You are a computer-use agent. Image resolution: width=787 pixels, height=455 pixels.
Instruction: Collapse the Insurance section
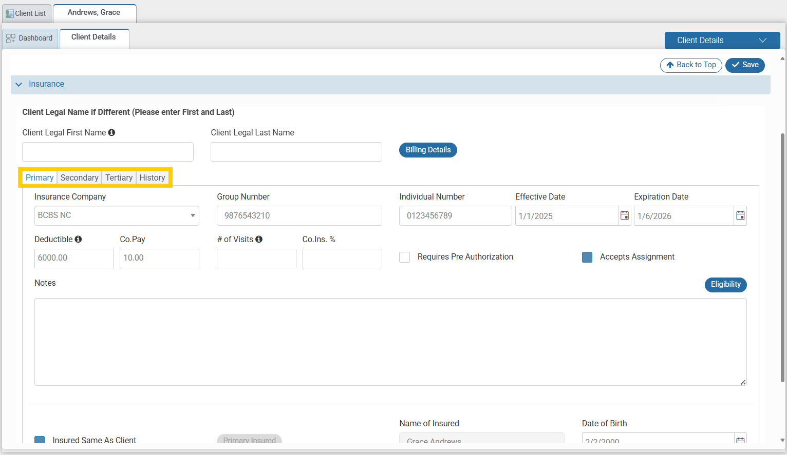(19, 84)
